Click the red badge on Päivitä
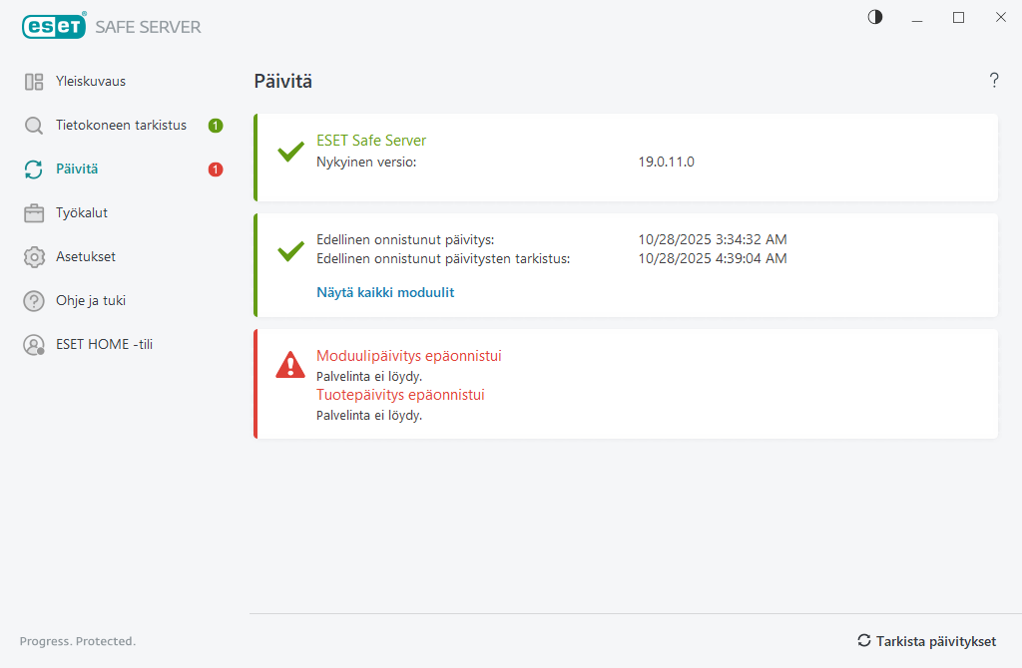Screen dimensions: 1022x668 click(216, 169)
